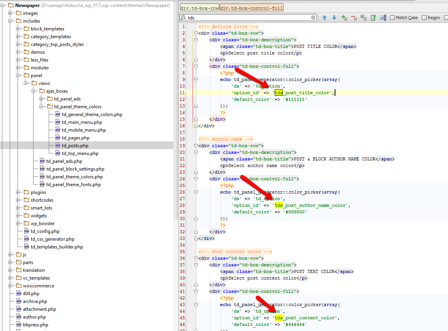This screenshot has height=331, width=448.
Task: Select all occurrences icon
Action: point(363,18)
